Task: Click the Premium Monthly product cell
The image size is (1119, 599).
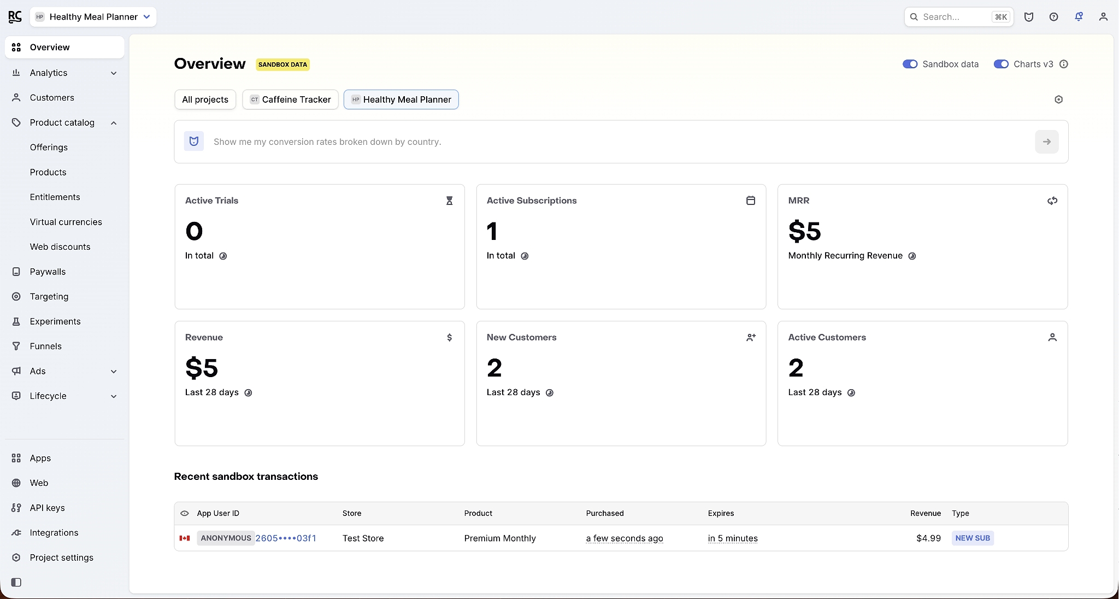Action: pos(500,538)
